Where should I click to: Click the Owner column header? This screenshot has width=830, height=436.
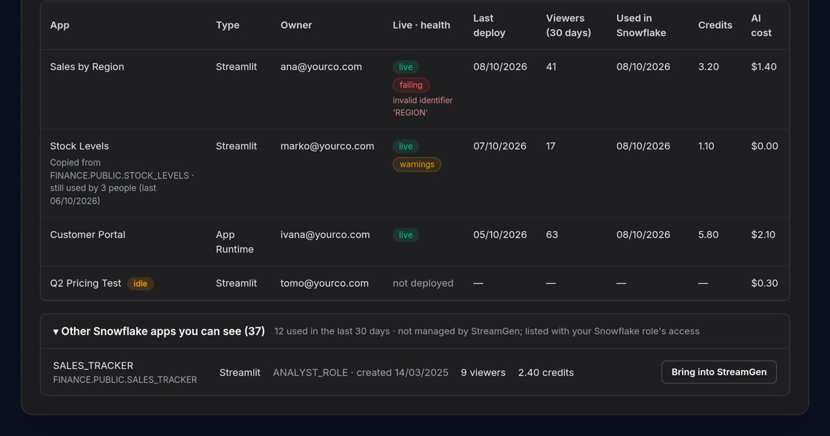point(296,26)
